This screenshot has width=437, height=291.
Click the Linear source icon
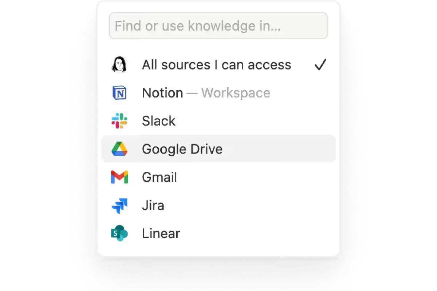119,234
